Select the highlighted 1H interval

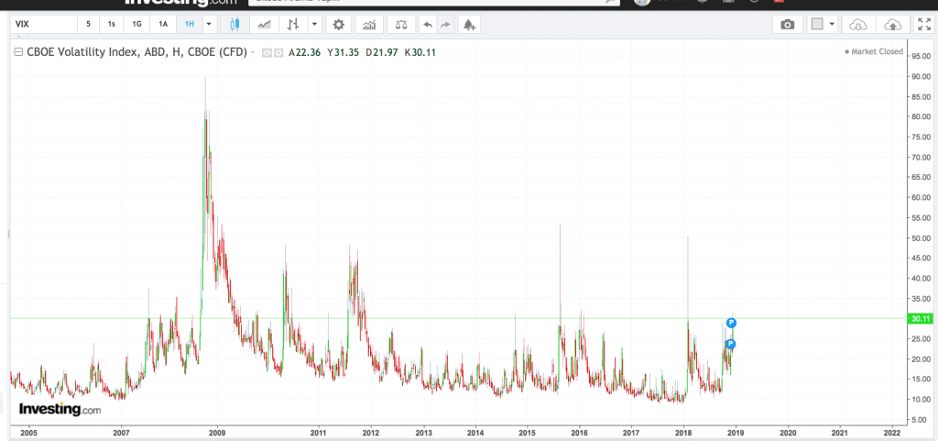pos(190,25)
